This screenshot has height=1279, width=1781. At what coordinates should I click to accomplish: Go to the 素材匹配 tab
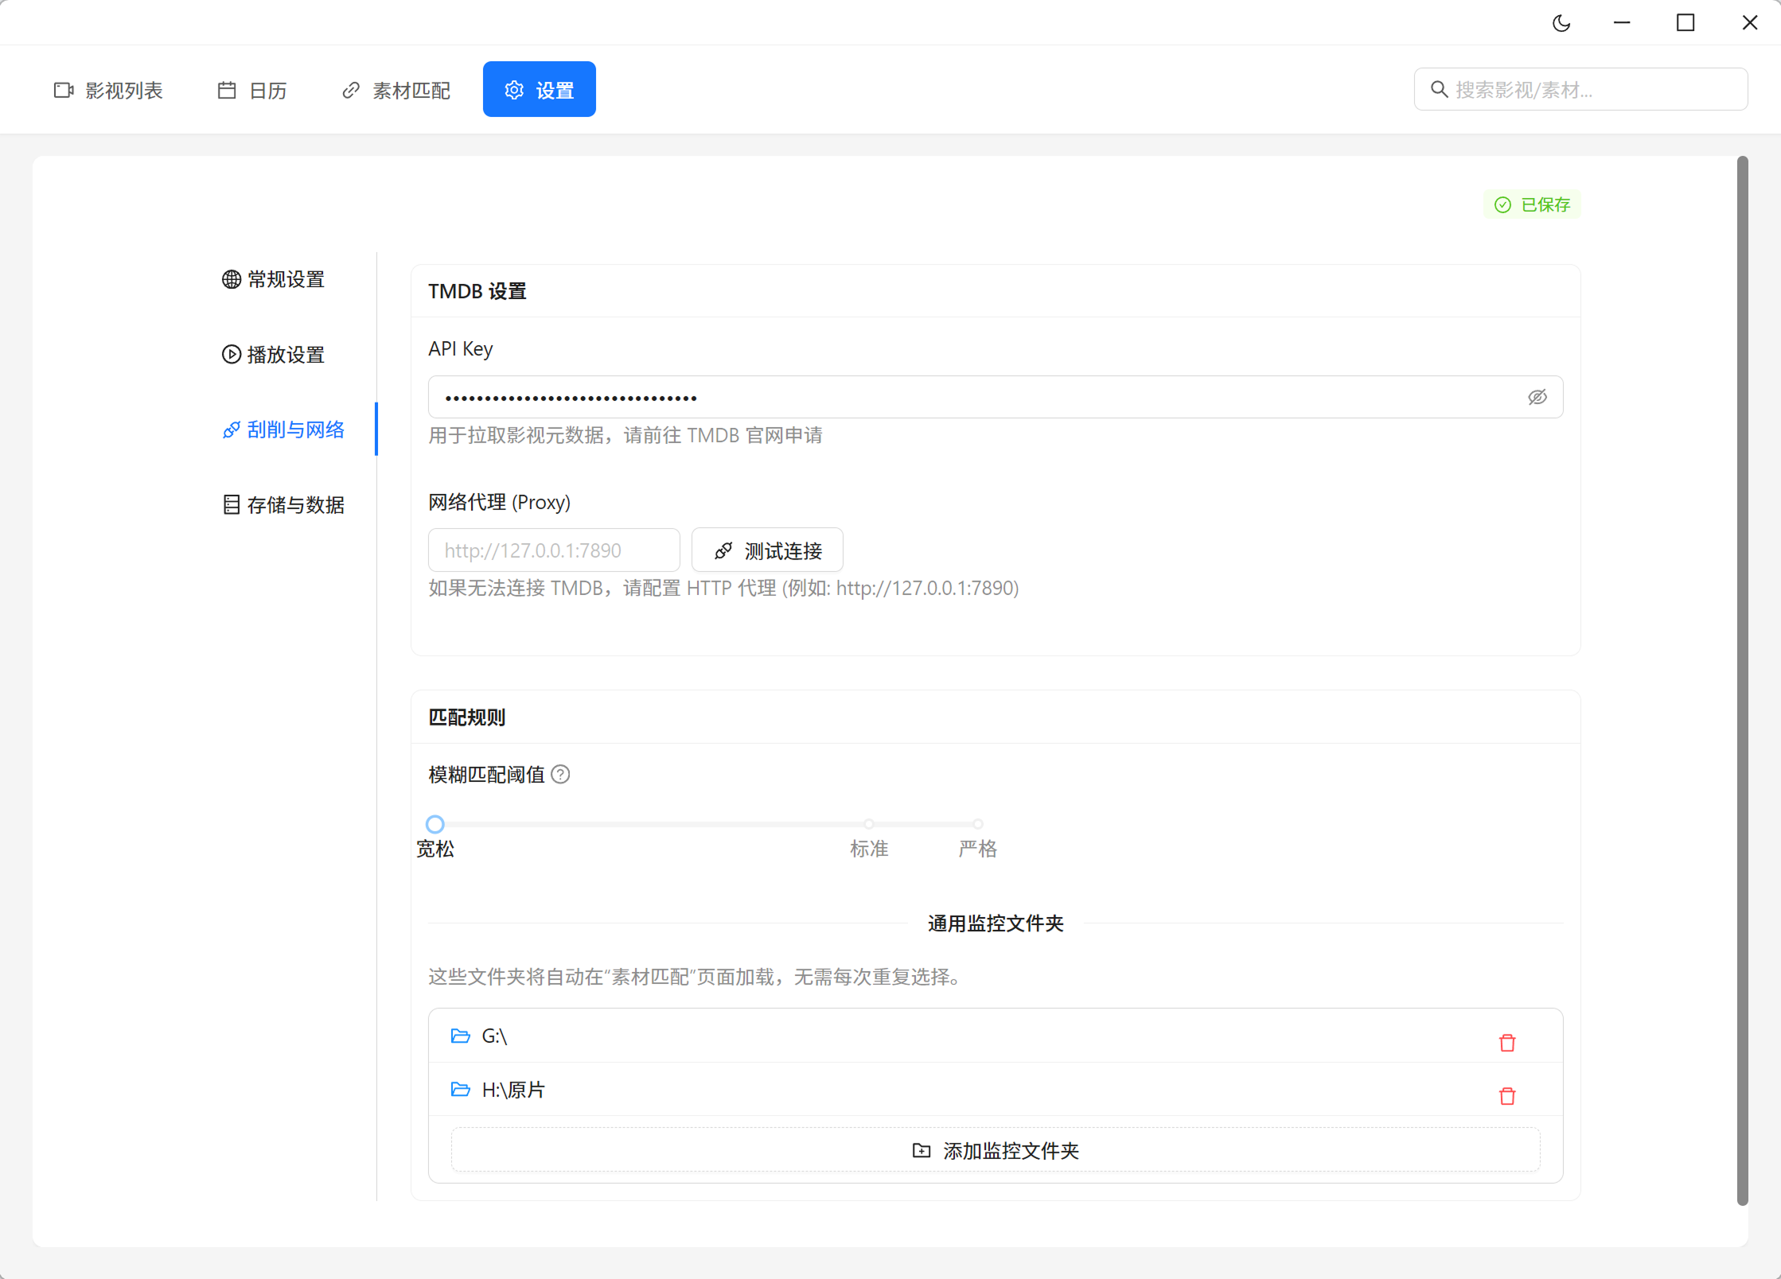(x=396, y=90)
